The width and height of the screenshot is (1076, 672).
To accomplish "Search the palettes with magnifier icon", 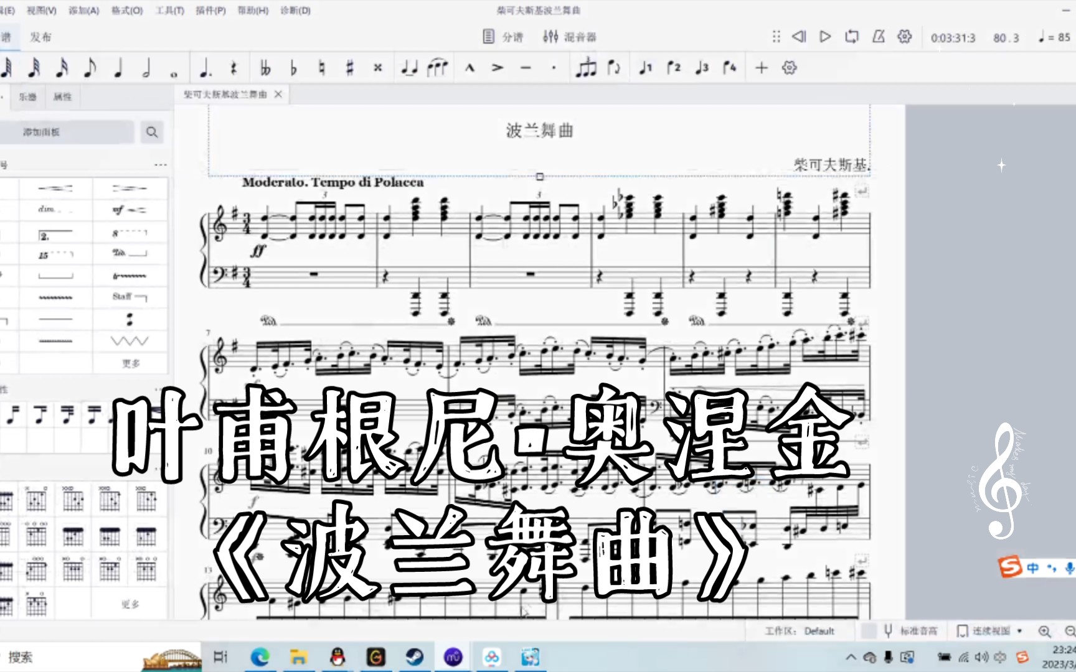I will click(152, 132).
